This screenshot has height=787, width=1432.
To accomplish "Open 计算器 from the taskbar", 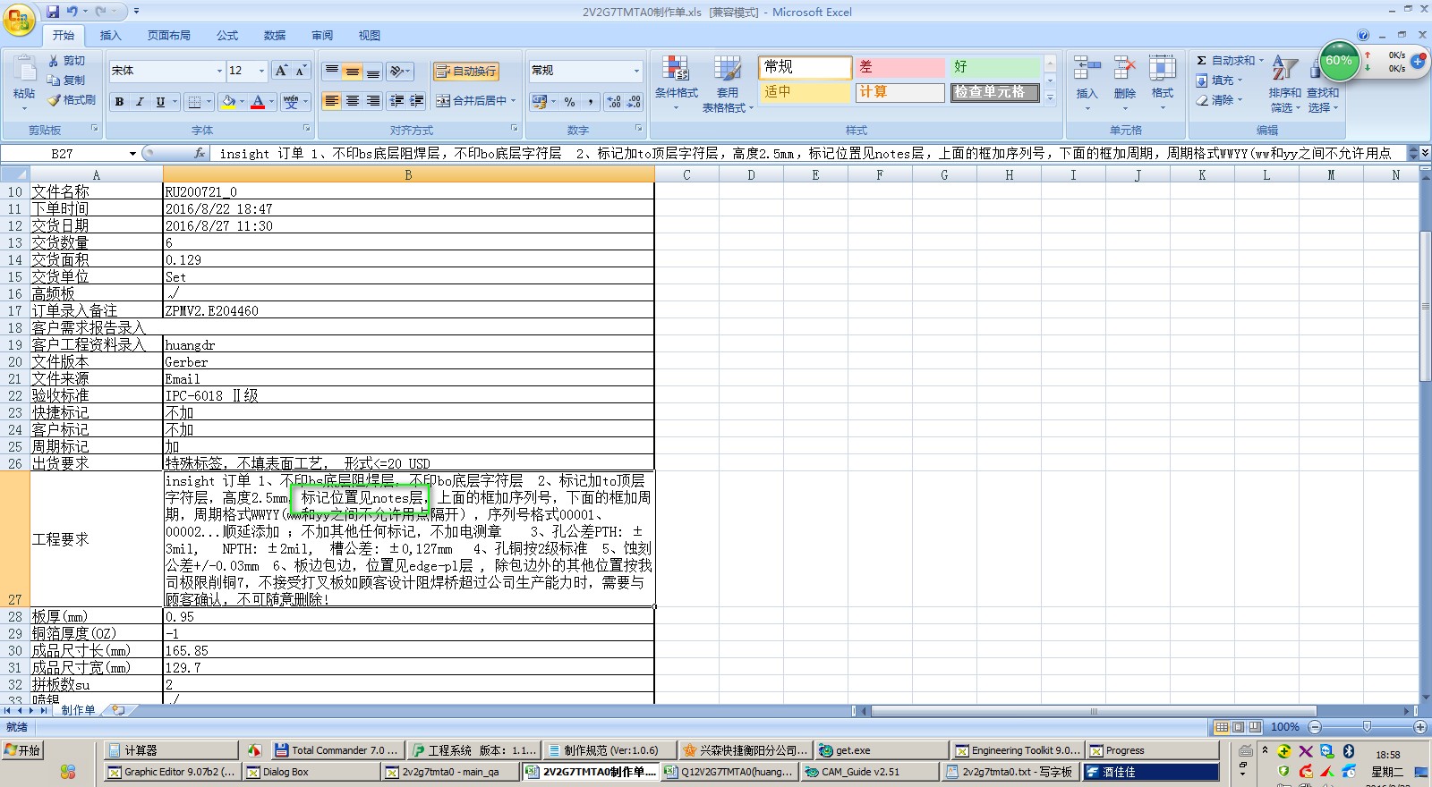I will (169, 750).
